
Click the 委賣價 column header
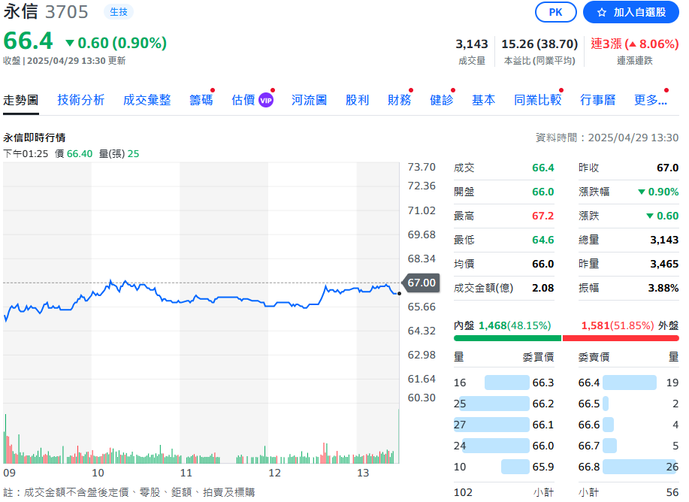pos(594,357)
